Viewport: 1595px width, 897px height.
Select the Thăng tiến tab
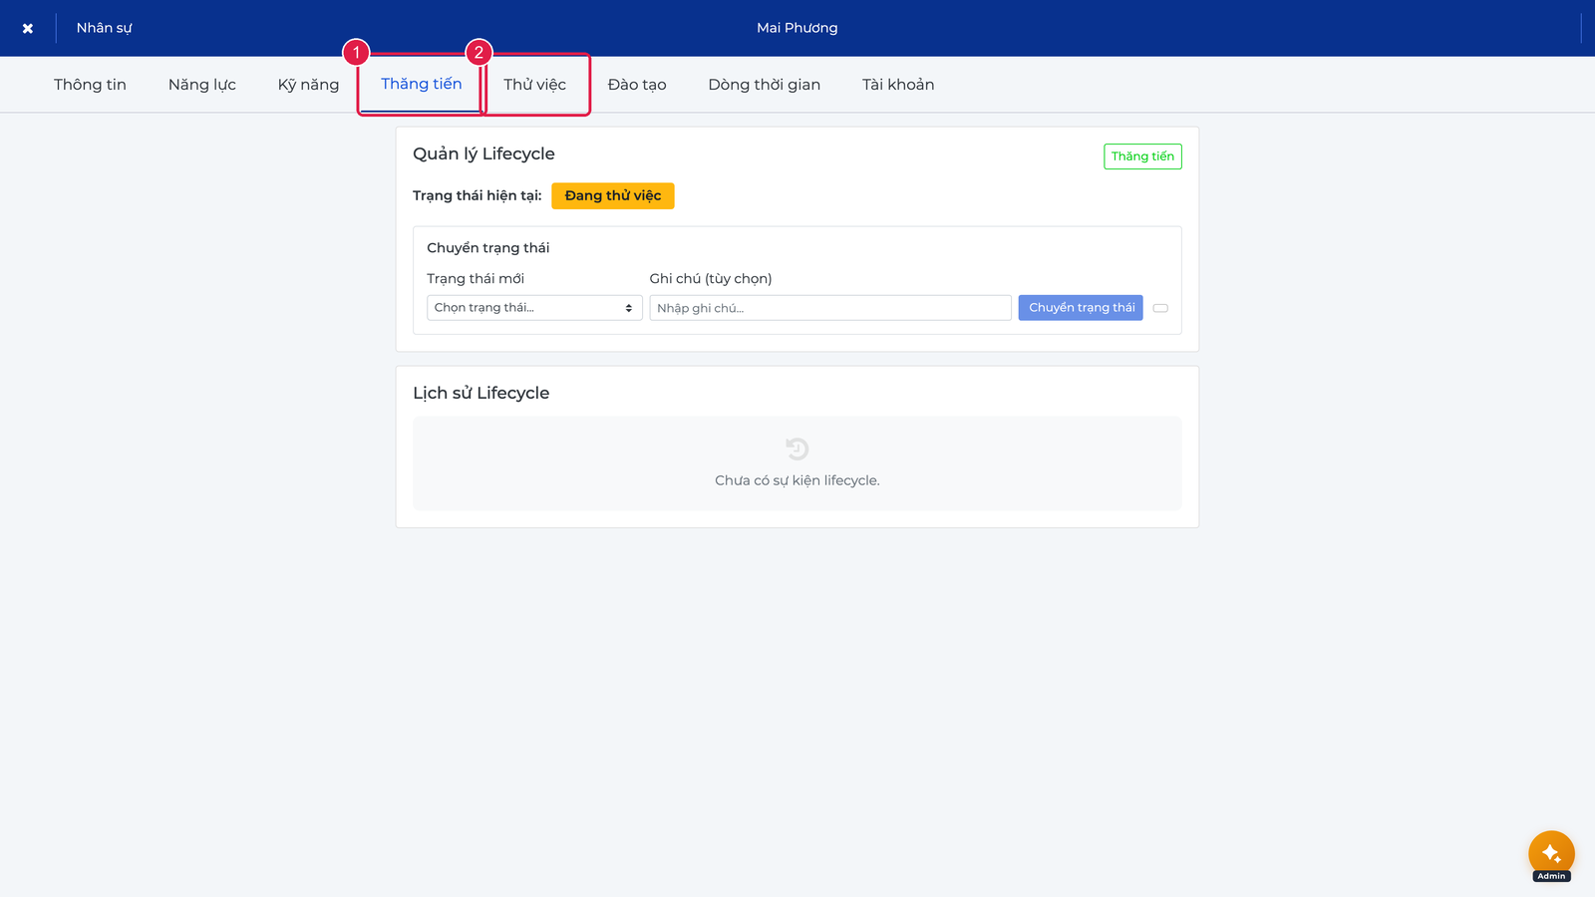pyautogui.click(x=422, y=84)
